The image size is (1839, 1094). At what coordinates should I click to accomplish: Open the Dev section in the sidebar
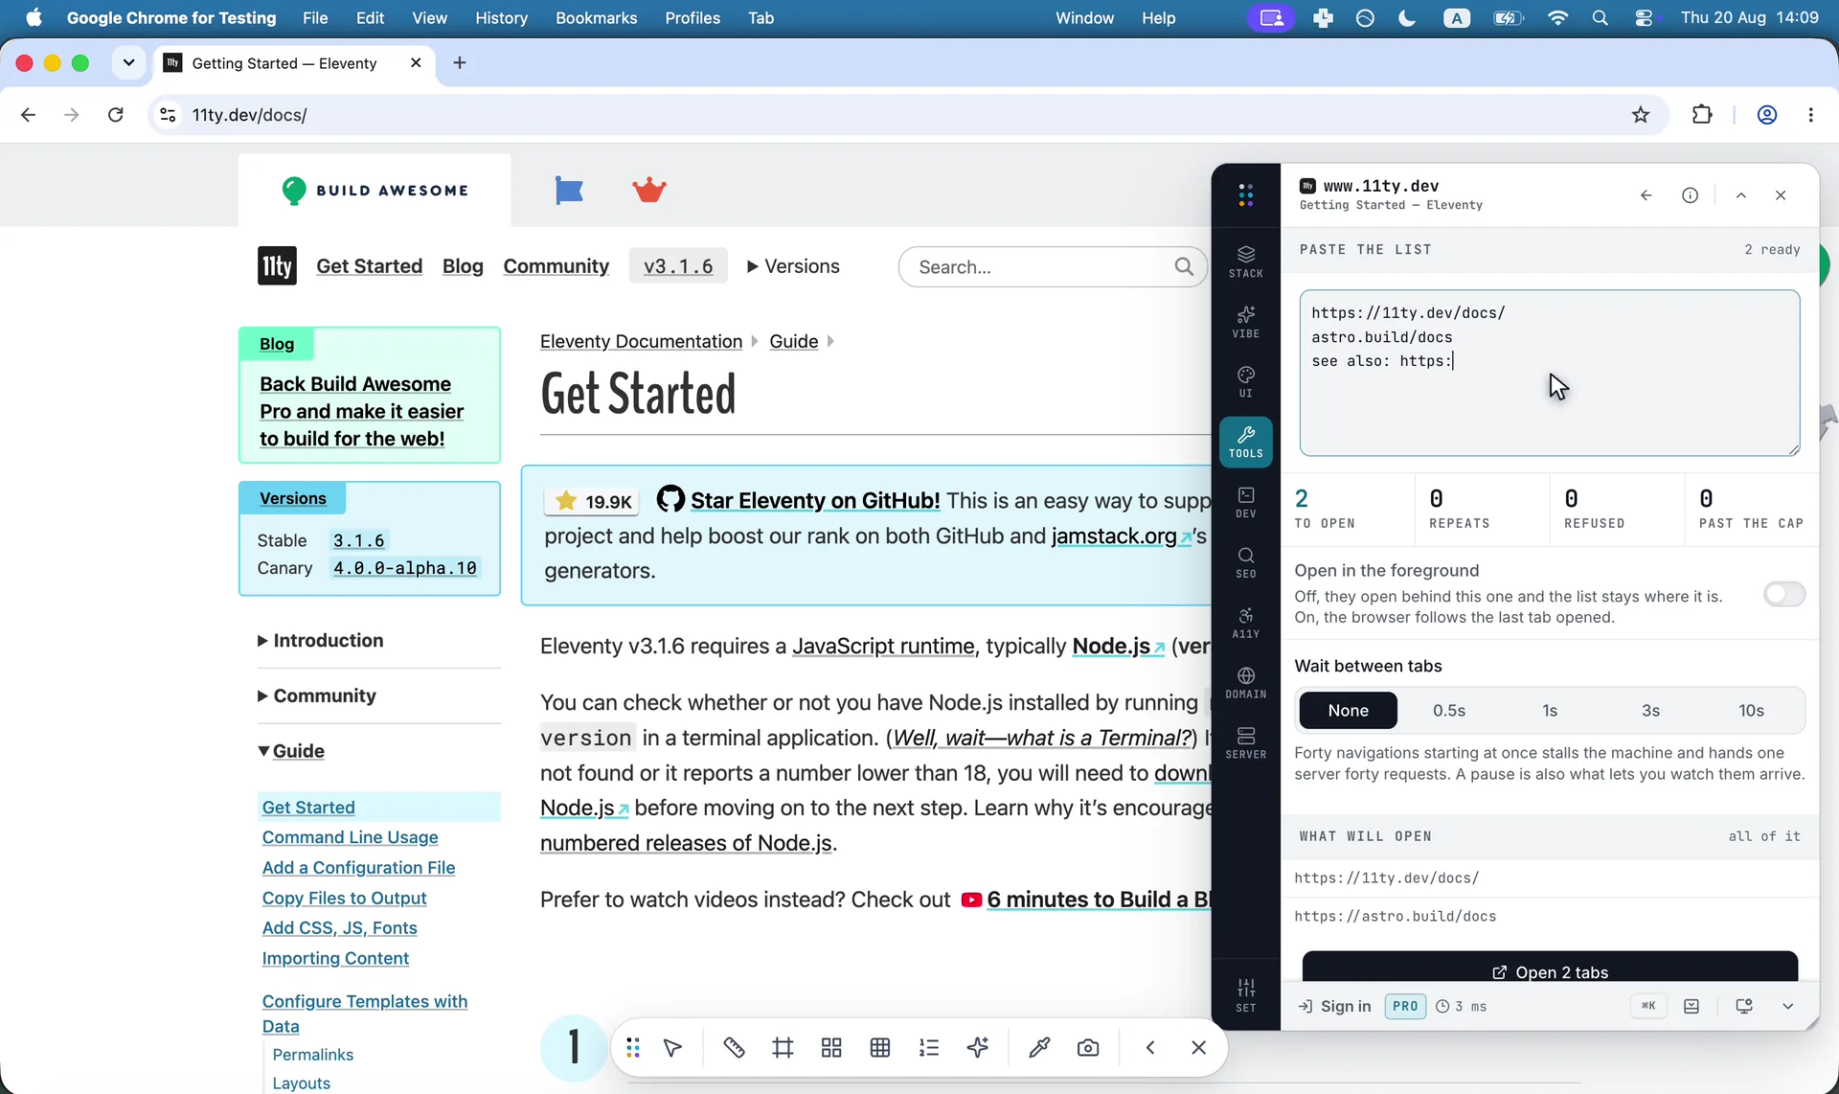pos(1245,502)
